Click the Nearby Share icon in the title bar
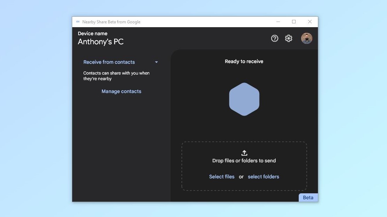This screenshot has width=387, height=217. (x=77, y=22)
